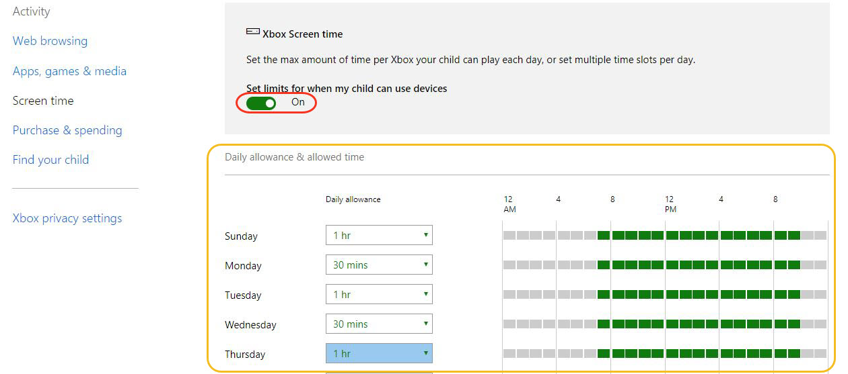Select Screen time in the sidebar
The image size is (848, 374).
coord(43,101)
